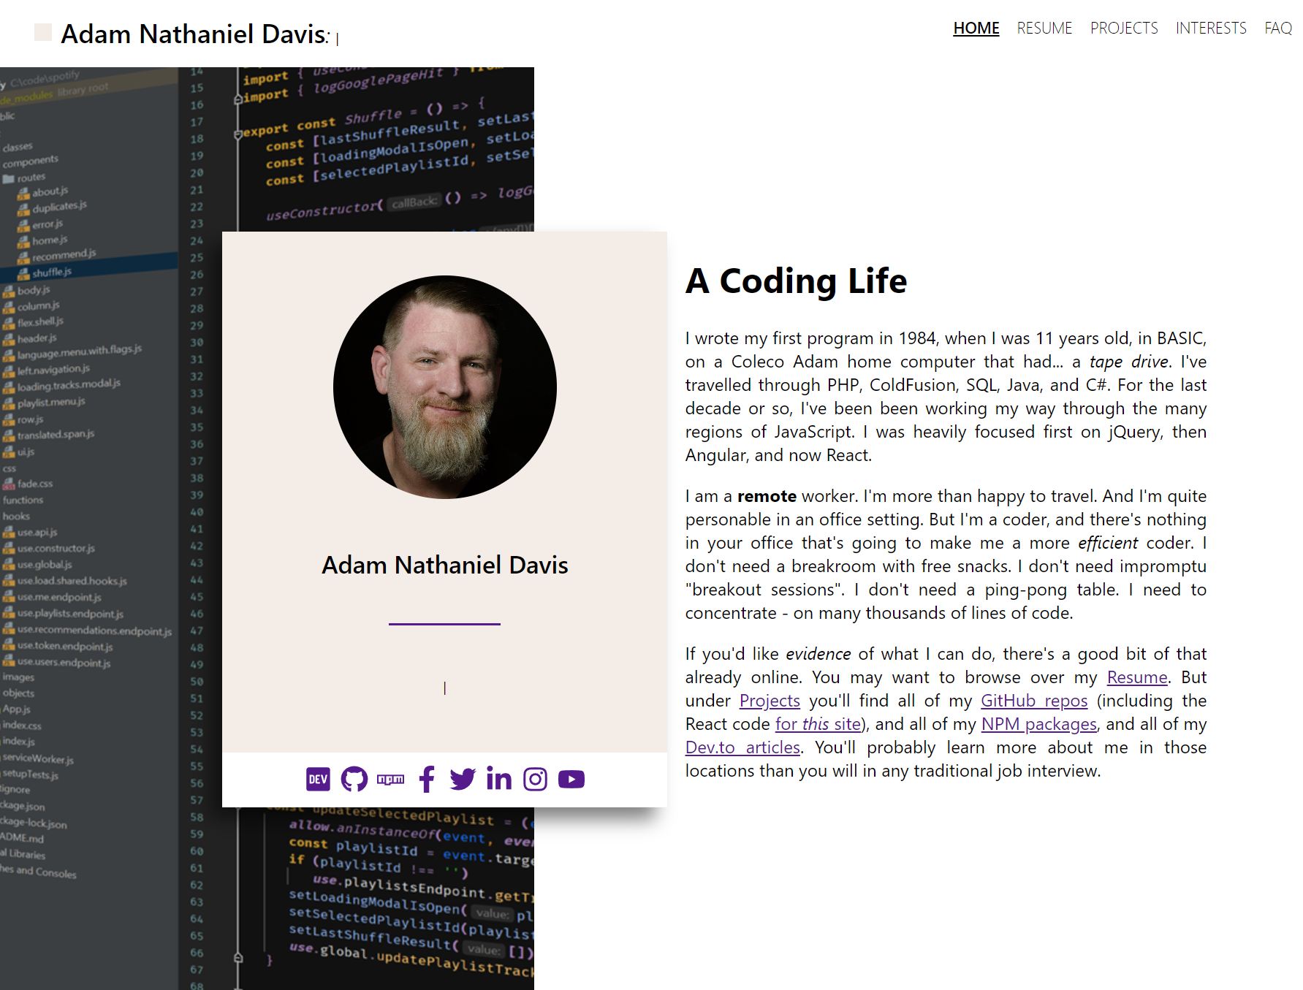Image resolution: width=1303 pixels, height=990 pixels.
Task: Follow the Resume link in paragraph
Action: [1137, 677]
